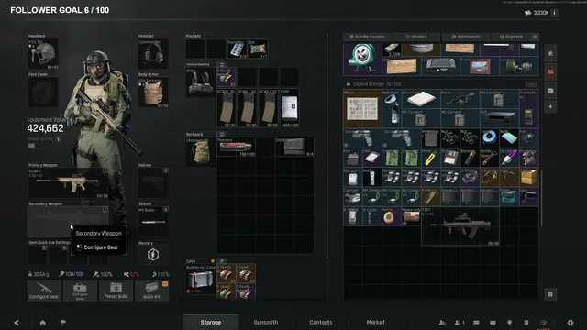Organize the storage items
The image size is (587, 330).
pyautogui.click(x=511, y=37)
